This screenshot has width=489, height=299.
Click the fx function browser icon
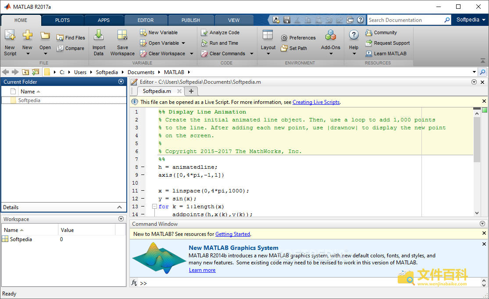click(134, 282)
